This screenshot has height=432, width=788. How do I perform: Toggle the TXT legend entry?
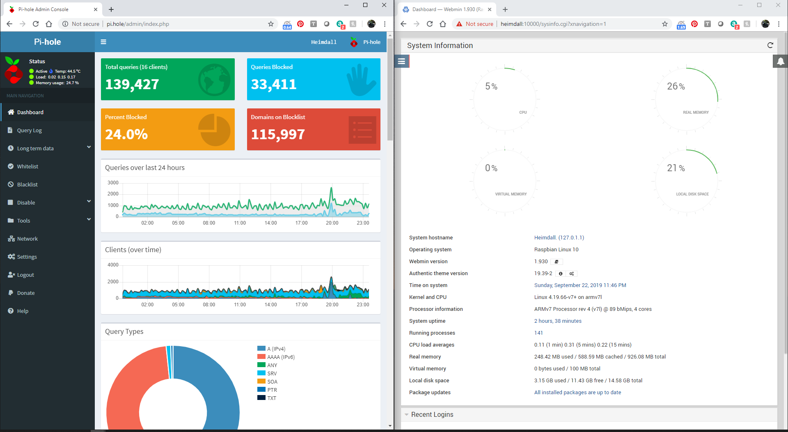coord(267,398)
